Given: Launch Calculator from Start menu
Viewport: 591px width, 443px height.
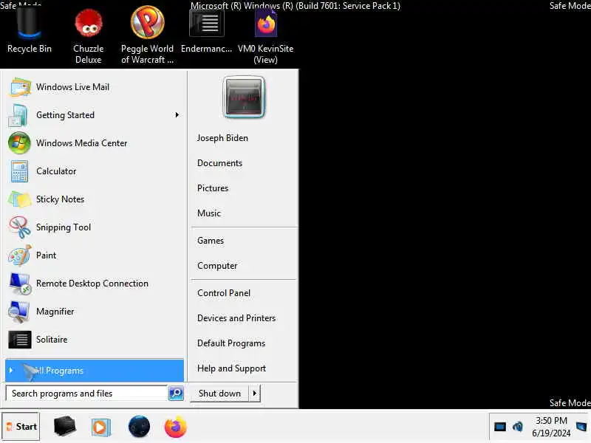Looking at the screenshot, I should pos(95,171).
